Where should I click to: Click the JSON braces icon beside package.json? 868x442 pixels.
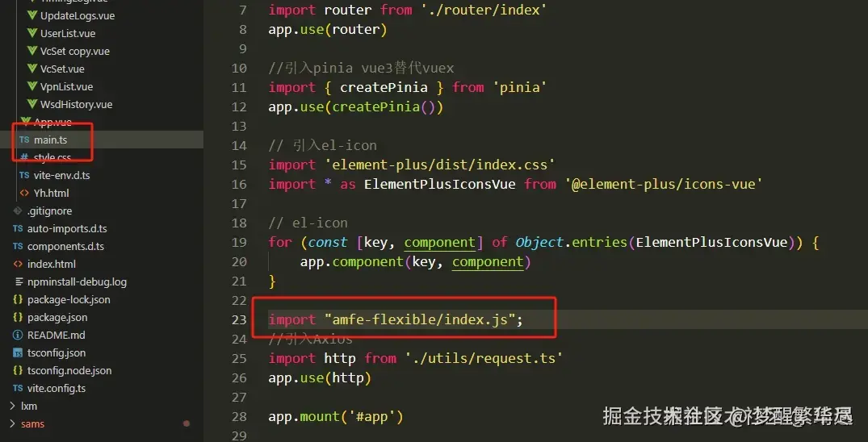[18, 317]
